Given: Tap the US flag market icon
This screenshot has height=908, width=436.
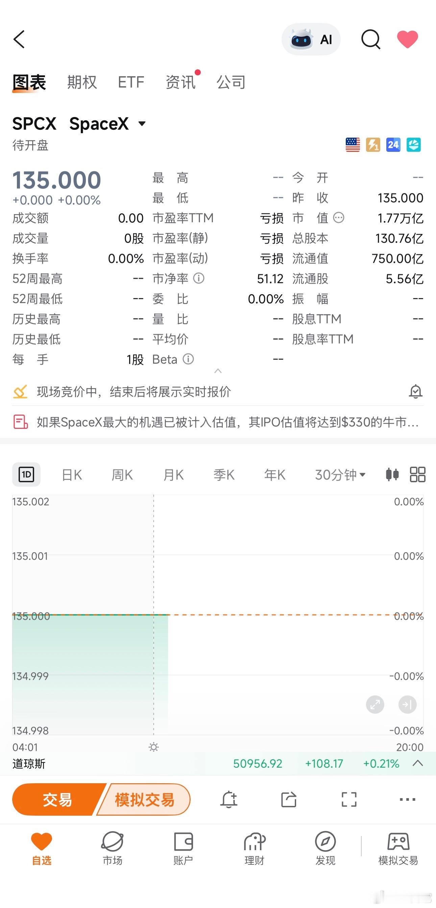Looking at the screenshot, I should tap(353, 145).
